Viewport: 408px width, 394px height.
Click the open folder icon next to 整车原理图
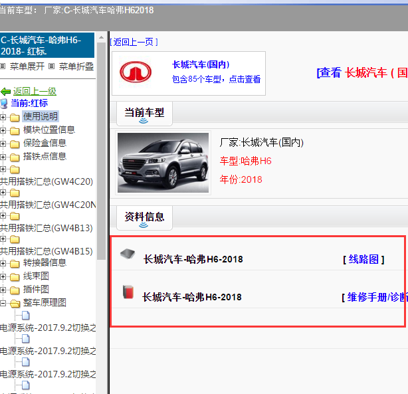tap(15, 304)
